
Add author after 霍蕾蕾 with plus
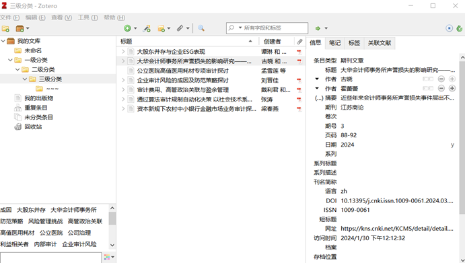452,88
